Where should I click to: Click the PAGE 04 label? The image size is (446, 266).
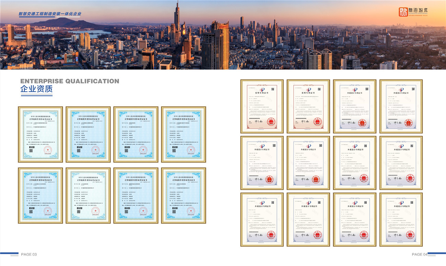tap(419, 254)
